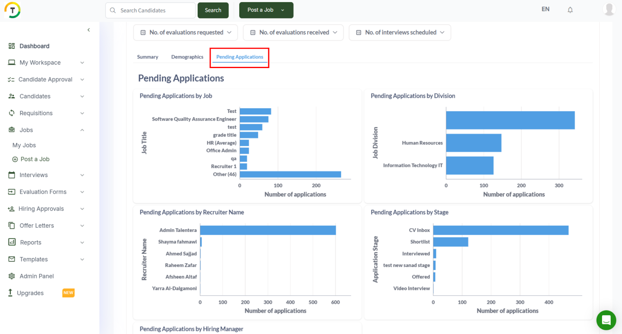
Task: Open the Post a Job dropdown arrow
Action: 283,10
